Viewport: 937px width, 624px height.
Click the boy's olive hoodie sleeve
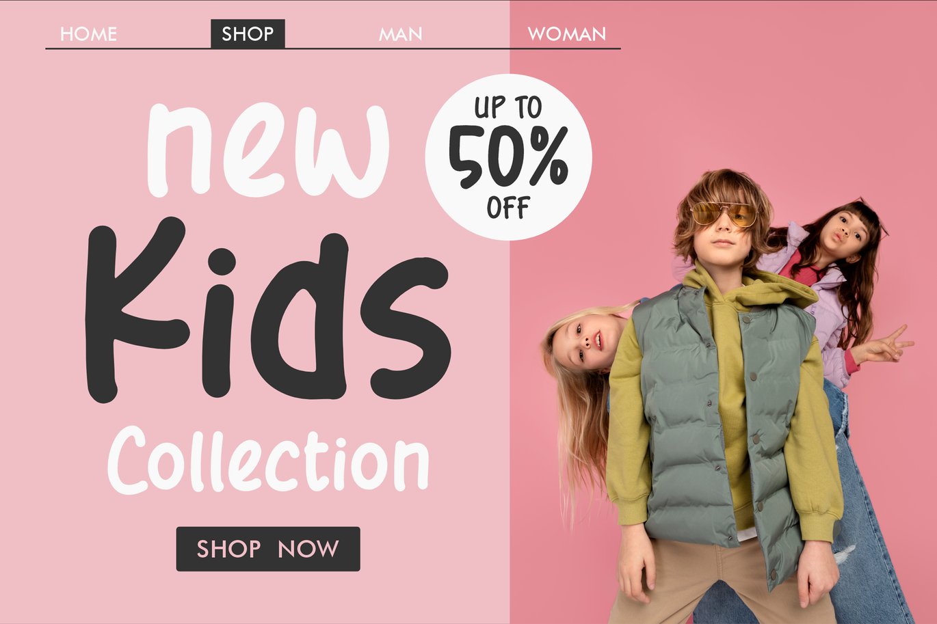pos(628,437)
